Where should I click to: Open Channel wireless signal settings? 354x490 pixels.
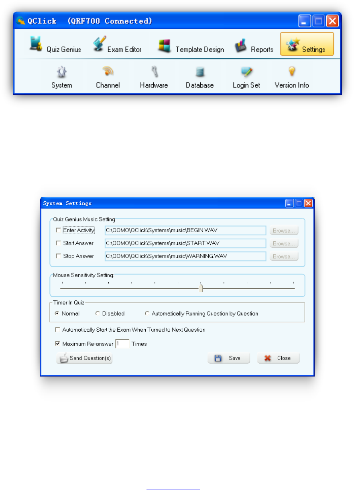tap(108, 72)
